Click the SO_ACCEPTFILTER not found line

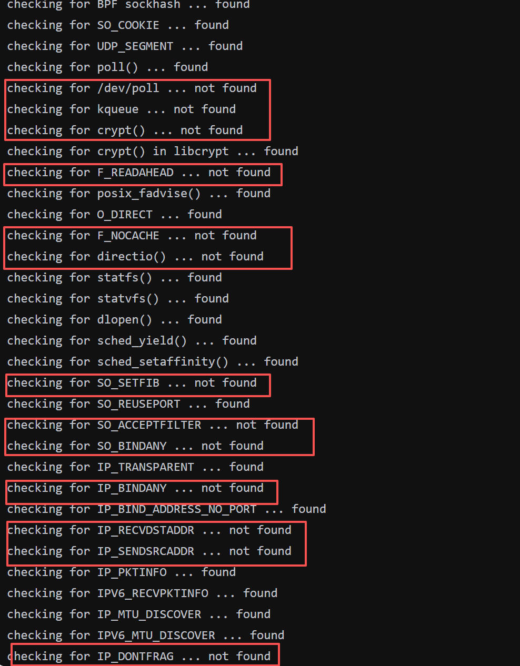point(153,425)
